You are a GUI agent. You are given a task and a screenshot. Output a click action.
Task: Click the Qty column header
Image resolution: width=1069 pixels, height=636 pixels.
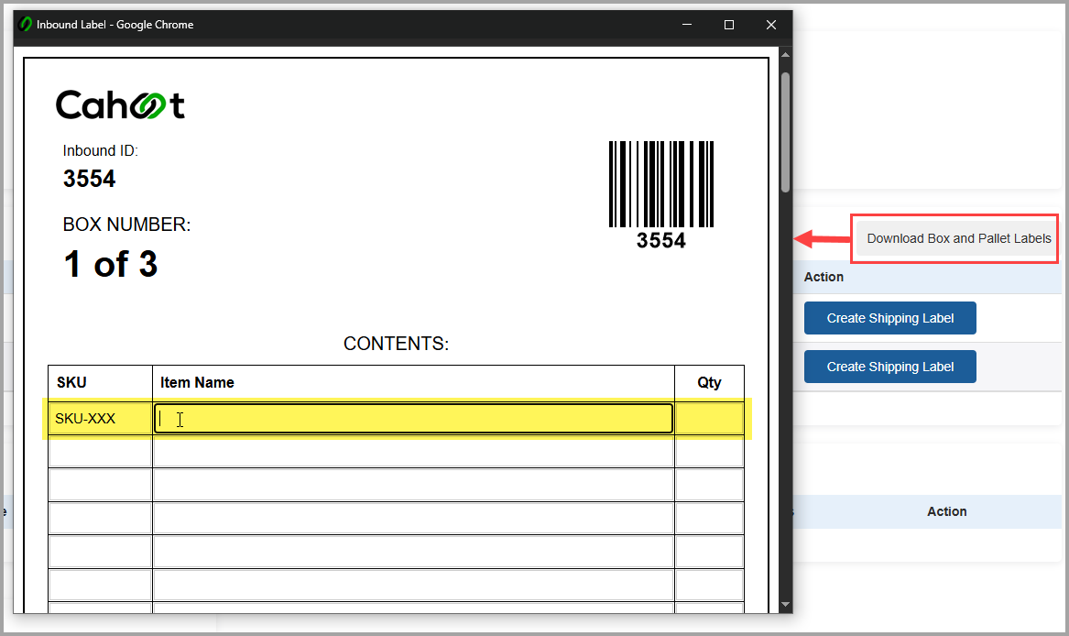[x=709, y=382]
